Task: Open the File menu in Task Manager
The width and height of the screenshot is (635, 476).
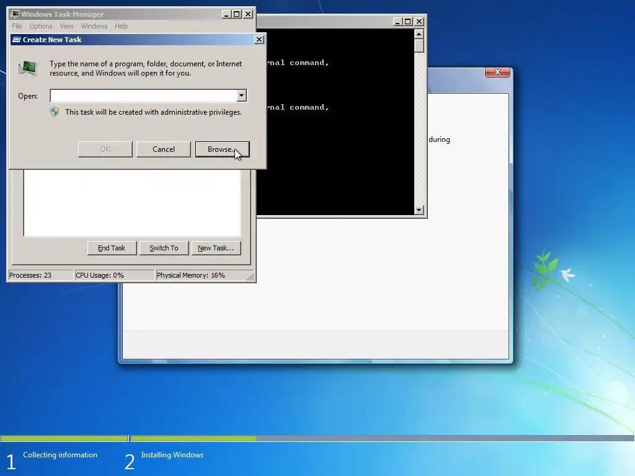Action: pyautogui.click(x=17, y=26)
